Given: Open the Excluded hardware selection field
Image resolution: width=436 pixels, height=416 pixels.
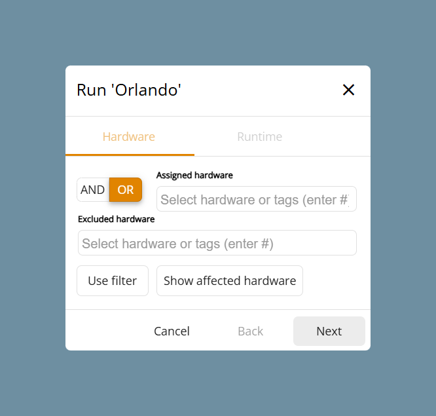Looking at the screenshot, I should 217,242.
